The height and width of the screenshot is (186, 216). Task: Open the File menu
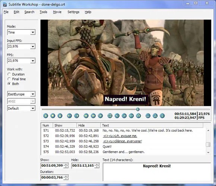[x=6, y=12]
